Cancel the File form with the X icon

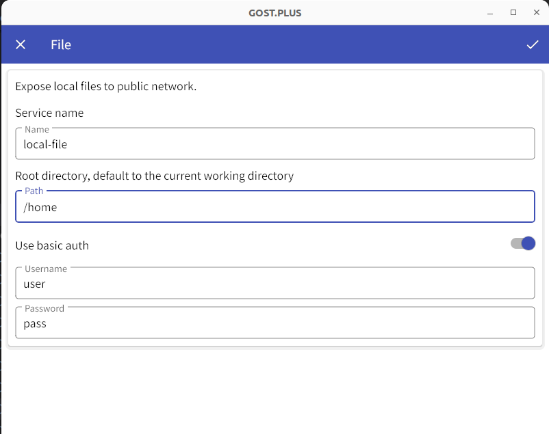coord(21,44)
